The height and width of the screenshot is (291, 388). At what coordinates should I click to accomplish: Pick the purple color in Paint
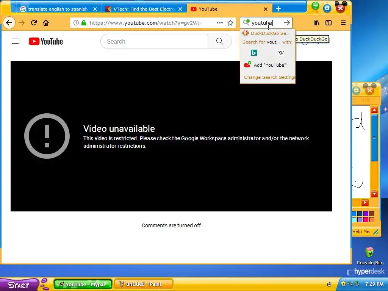click(x=366, y=214)
